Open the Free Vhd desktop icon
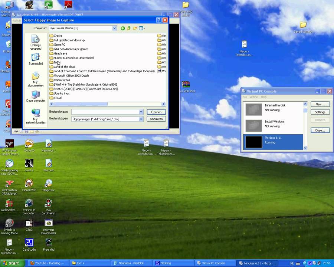This screenshot has width=334, height=267. coord(49,245)
